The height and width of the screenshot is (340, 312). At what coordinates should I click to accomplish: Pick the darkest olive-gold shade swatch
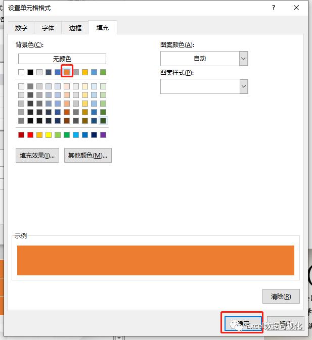(x=85, y=121)
